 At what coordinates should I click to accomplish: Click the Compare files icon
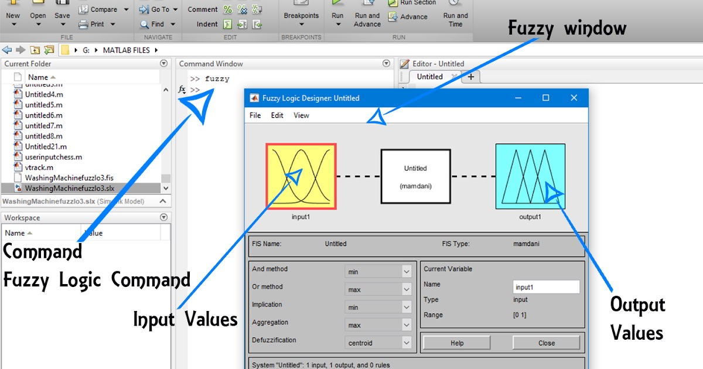click(83, 9)
